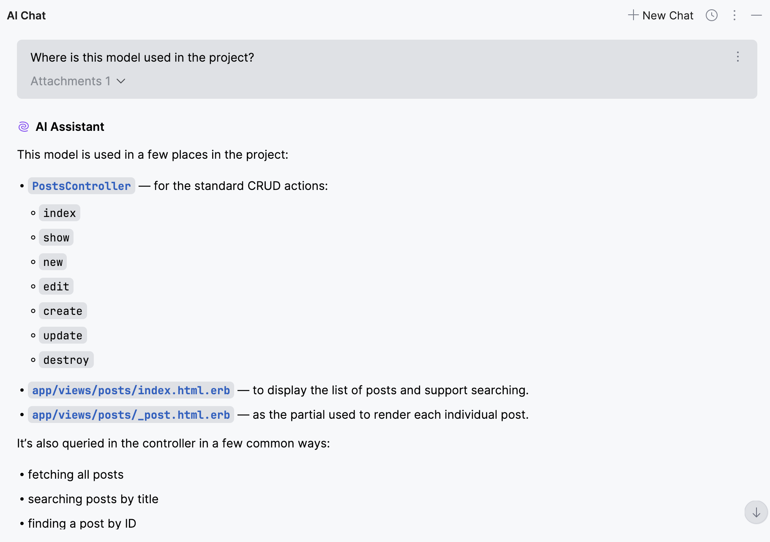Click the user question about model usage
770x542 pixels.
(142, 57)
